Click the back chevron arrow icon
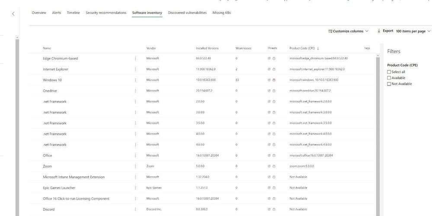 click(x=13, y=14)
